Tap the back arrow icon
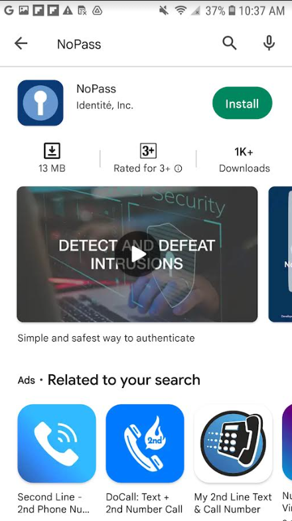This screenshot has width=292, height=521. (x=21, y=44)
